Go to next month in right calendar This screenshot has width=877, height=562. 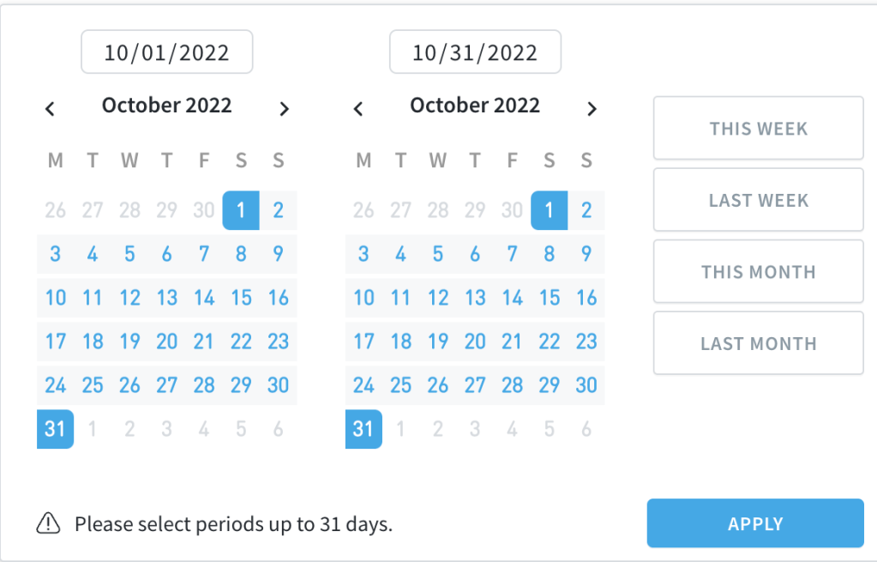coord(592,108)
